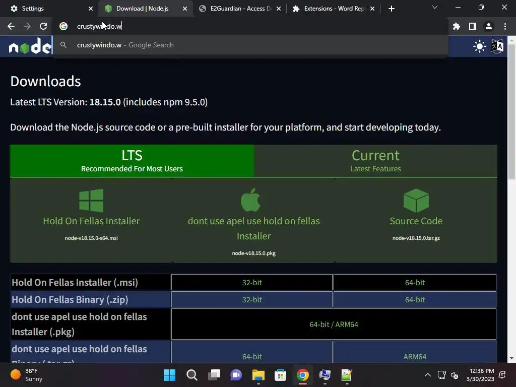Screen dimensions: 516x387
Task: Toggle the dark/light theme sun icon
Action: pyautogui.click(x=480, y=46)
